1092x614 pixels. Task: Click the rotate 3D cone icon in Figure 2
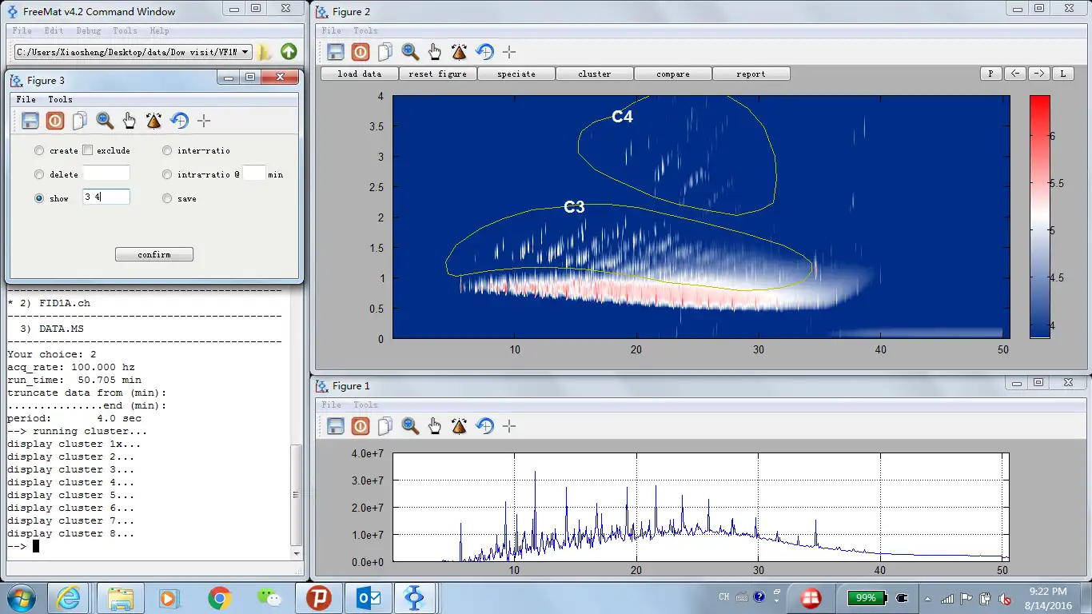(x=460, y=52)
